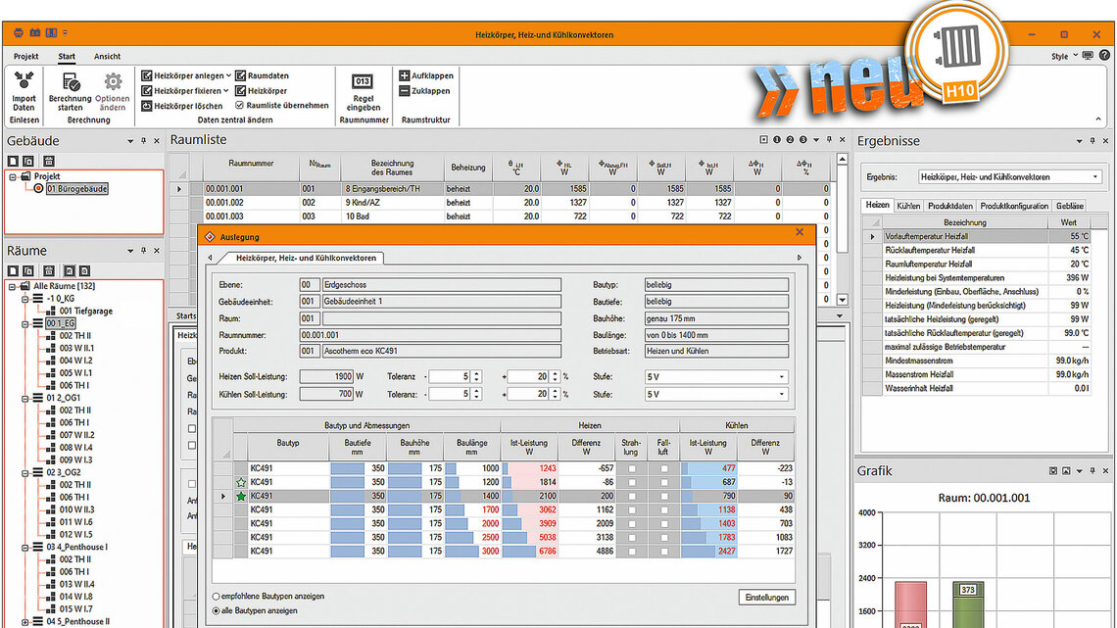Open Heizkörper fixieren dropdown arrow
The image size is (1117, 628).
point(225,91)
